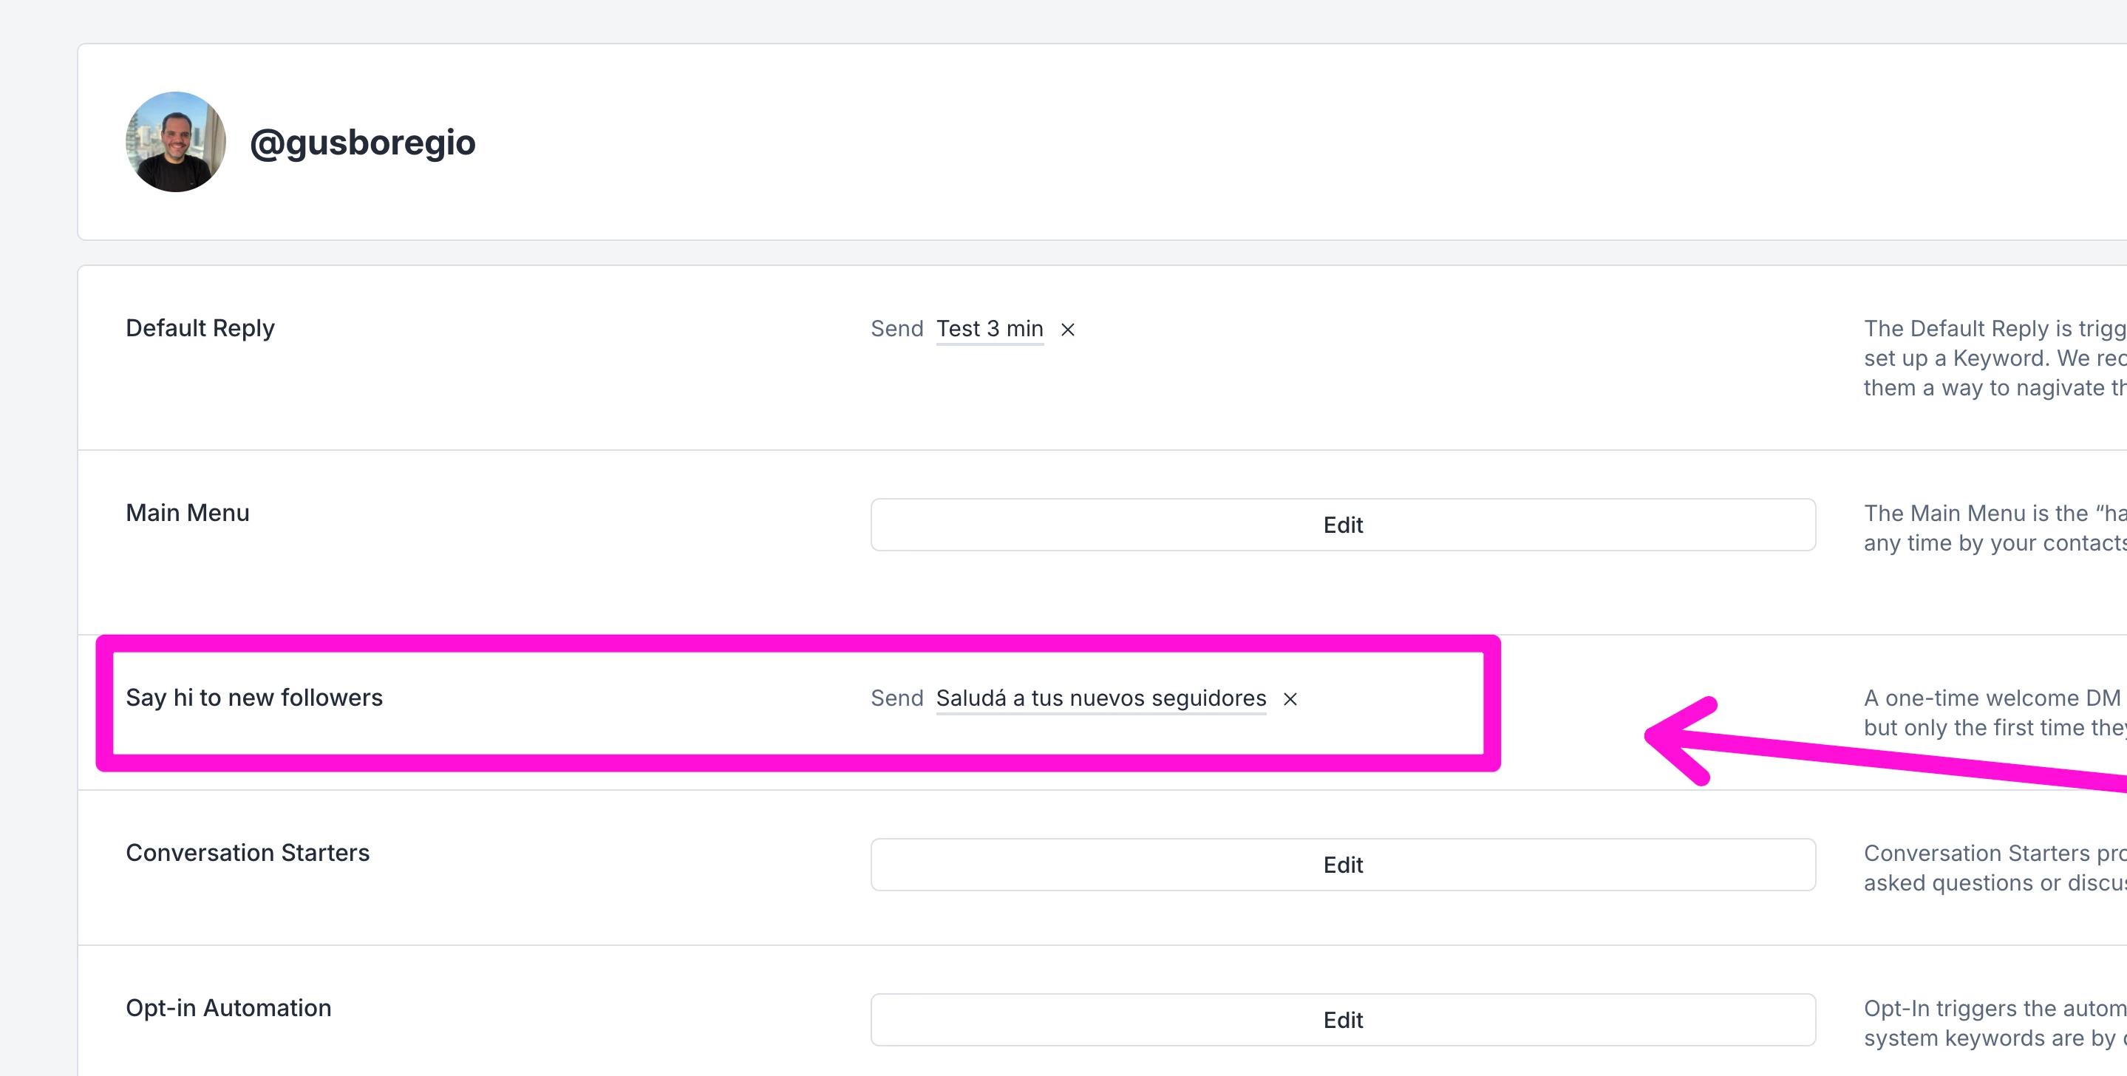Image resolution: width=2127 pixels, height=1076 pixels.
Task: Select the Opt-in Automation label
Action: click(228, 1007)
